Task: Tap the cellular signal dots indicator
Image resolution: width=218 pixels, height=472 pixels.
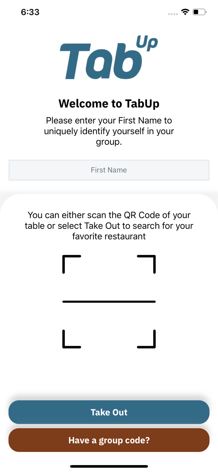Action: (x=173, y=14)
